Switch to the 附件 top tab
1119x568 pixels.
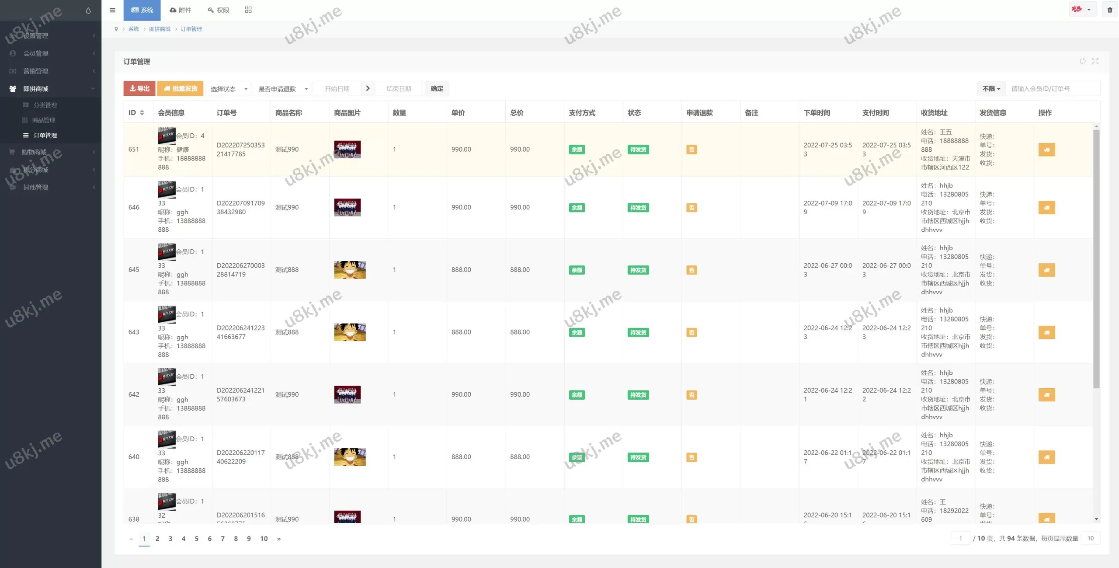click(x=181, y=10)
